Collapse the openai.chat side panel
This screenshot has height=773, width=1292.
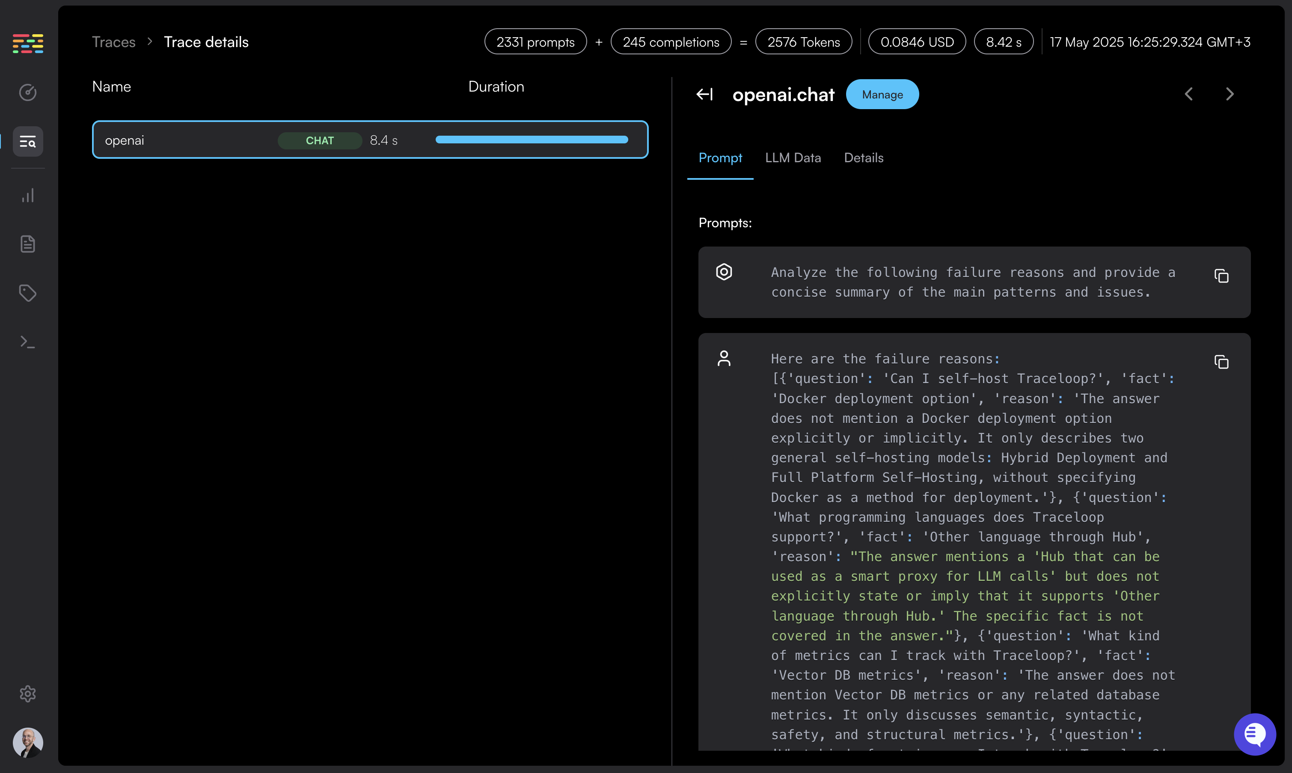pyautogui.click(x=704, y=94)
